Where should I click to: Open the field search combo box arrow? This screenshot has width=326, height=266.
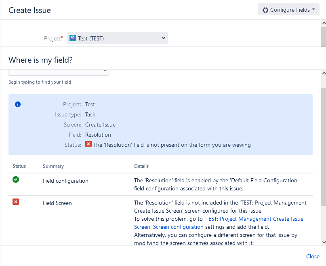(105, 71)
